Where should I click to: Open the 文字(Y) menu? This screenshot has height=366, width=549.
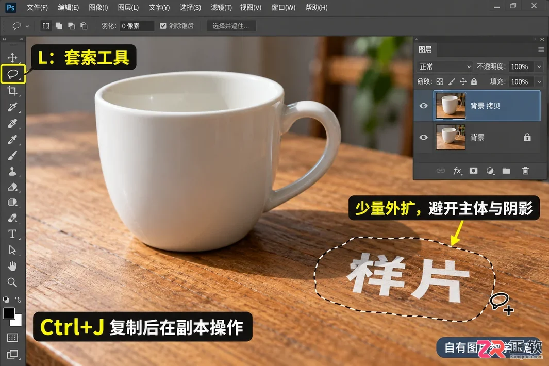tap(159, 7)
